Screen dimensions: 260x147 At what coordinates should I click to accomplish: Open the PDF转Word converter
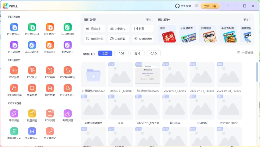coord(14,30)
